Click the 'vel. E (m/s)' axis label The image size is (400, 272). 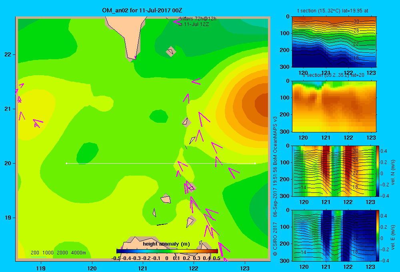[x=393, y=237]
